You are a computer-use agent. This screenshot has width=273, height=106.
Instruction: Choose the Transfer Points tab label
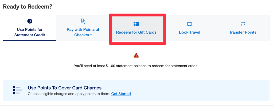(x=243, y=32)
